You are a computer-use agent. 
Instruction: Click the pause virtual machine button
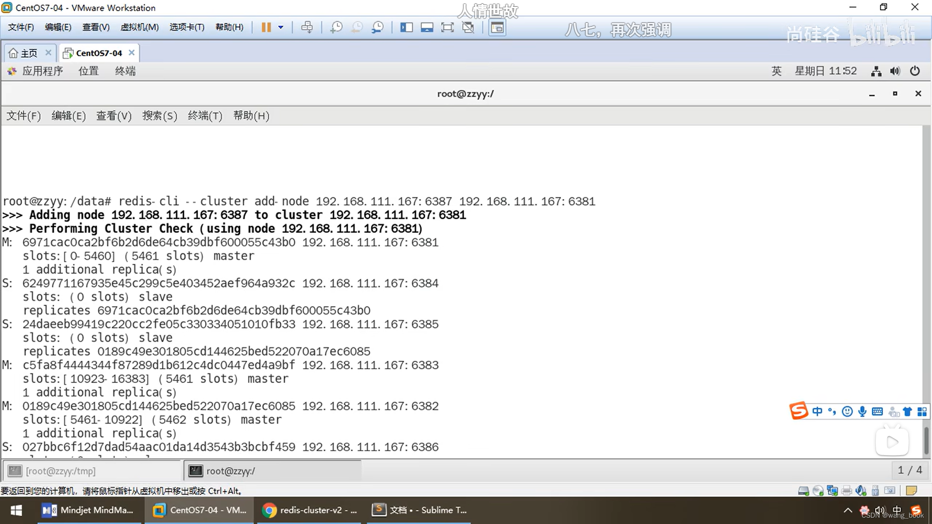(266, 27)
